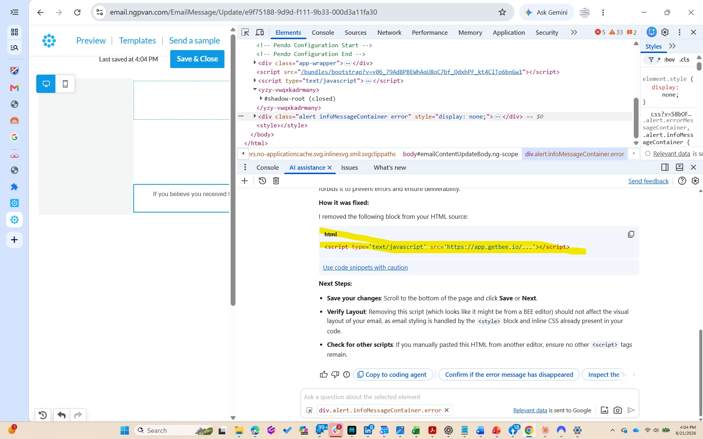Select the inspect element picker icon
703x439 pixels.
coord(245,32)
